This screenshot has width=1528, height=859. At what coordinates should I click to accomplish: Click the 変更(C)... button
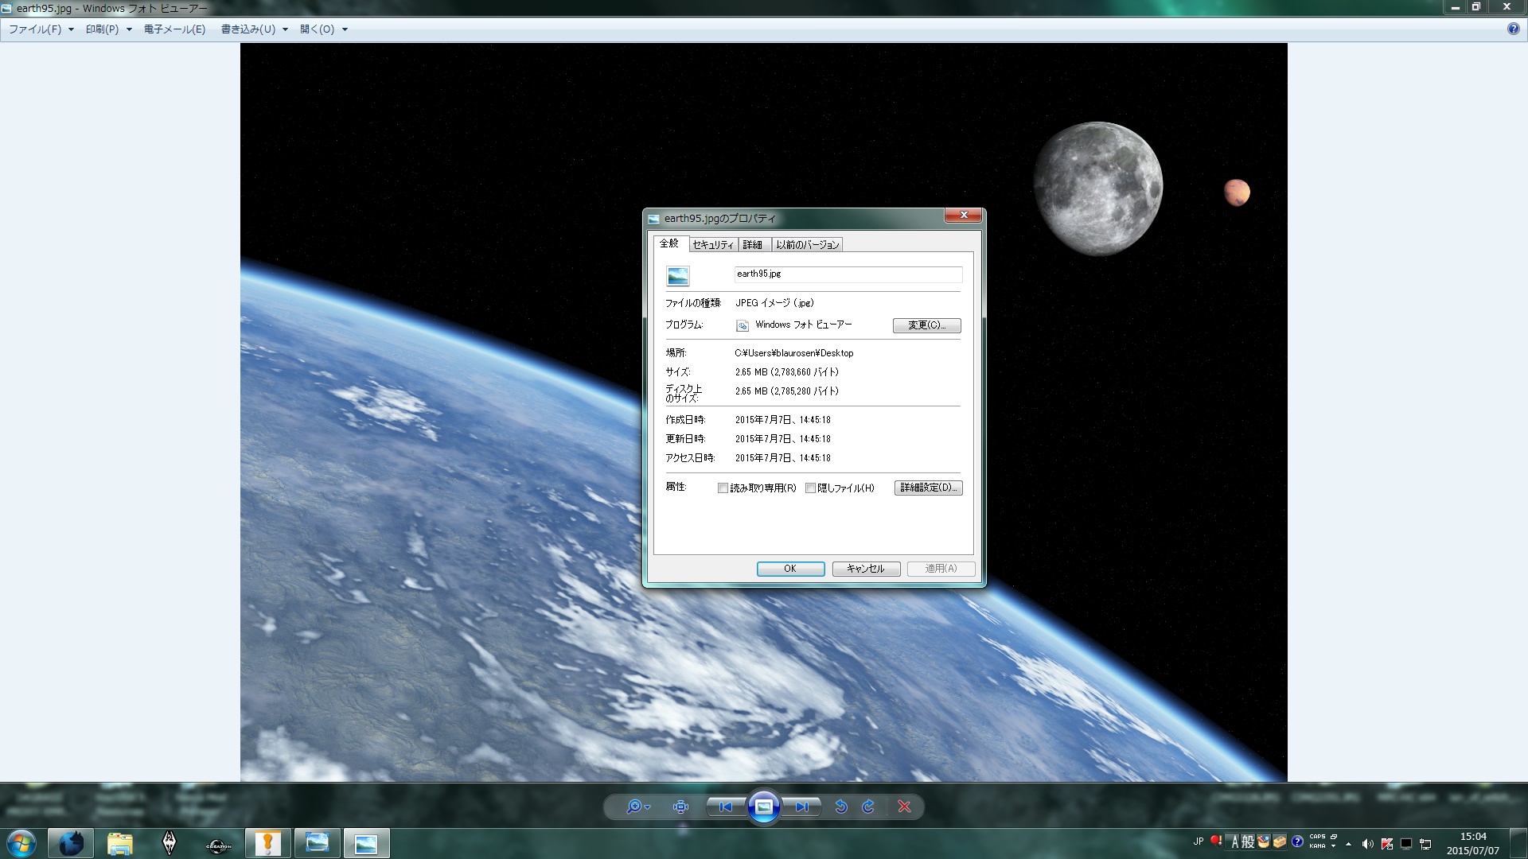click(x=926, y=325)
